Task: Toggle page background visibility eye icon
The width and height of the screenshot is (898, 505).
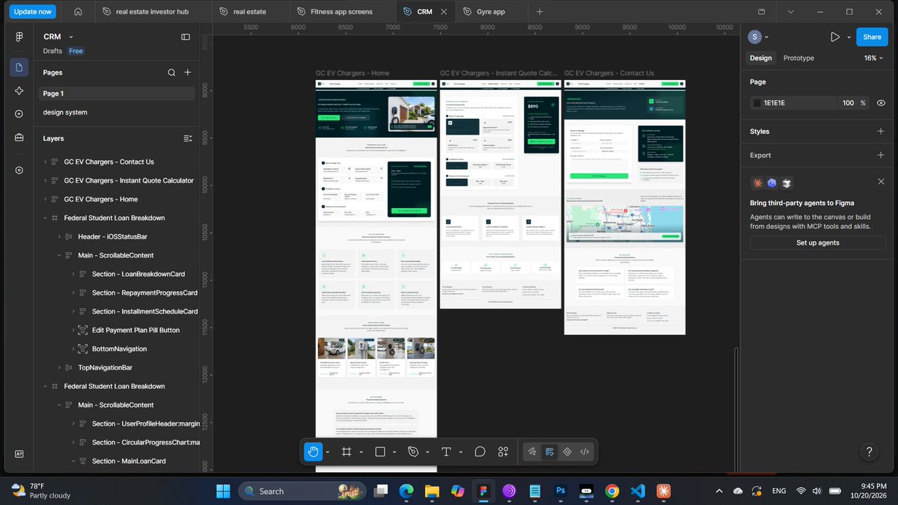Action: 881,102
